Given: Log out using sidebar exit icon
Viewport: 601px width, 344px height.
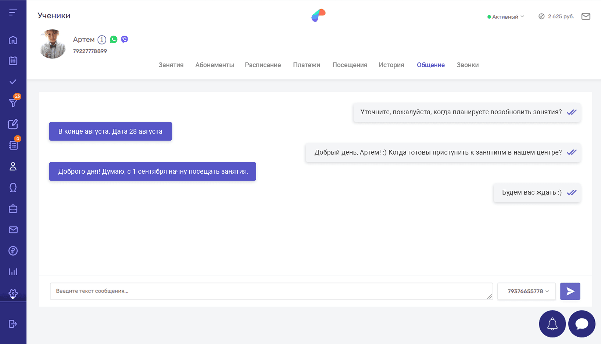Looking at the screenshot, I should [13, 324].
